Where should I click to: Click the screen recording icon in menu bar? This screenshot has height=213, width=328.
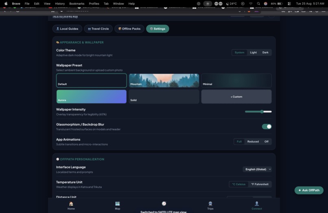click(243, 4)
